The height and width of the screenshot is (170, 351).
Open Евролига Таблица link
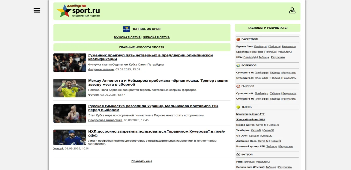click(270, 52)
